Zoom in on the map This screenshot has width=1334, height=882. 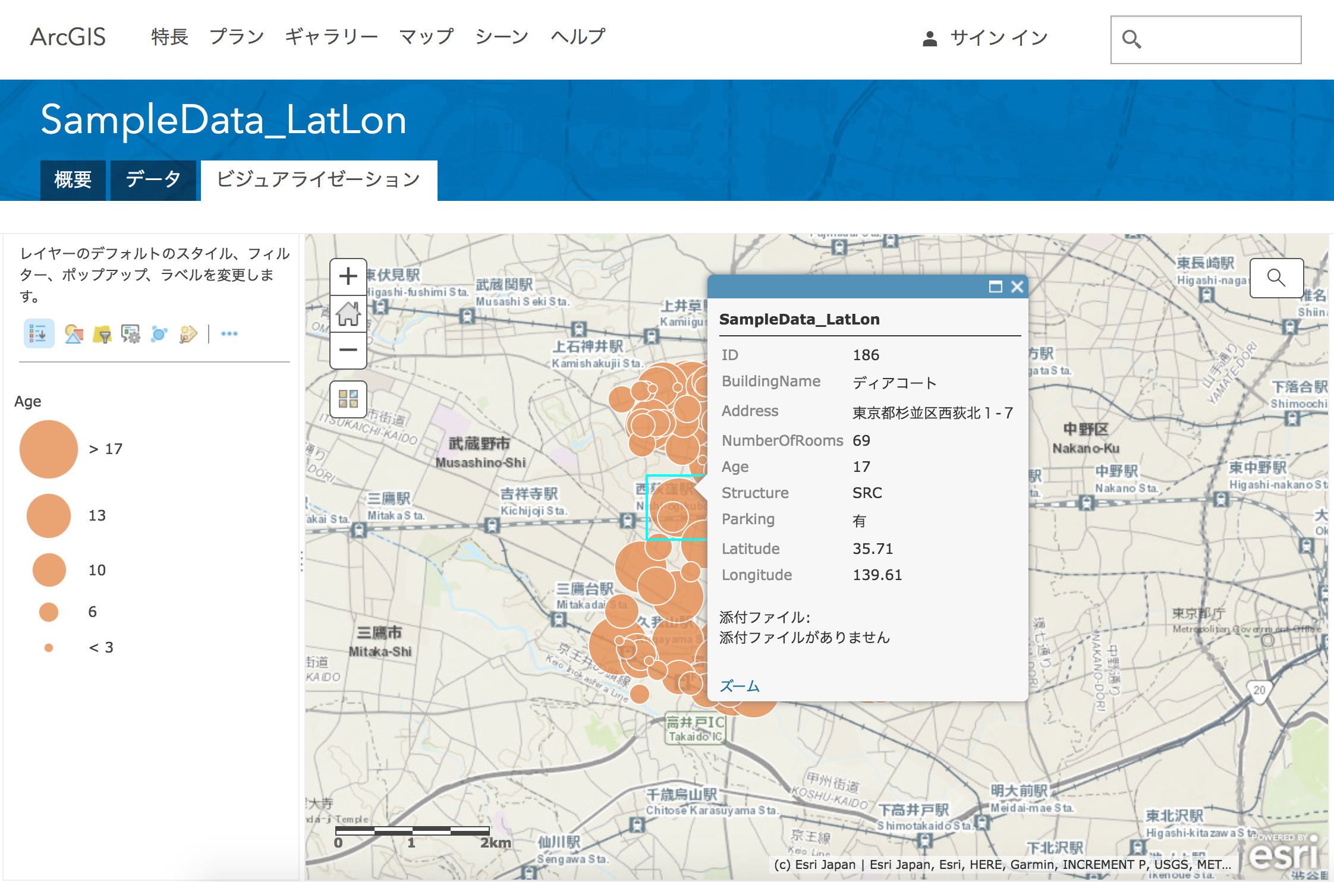(348, 276)
